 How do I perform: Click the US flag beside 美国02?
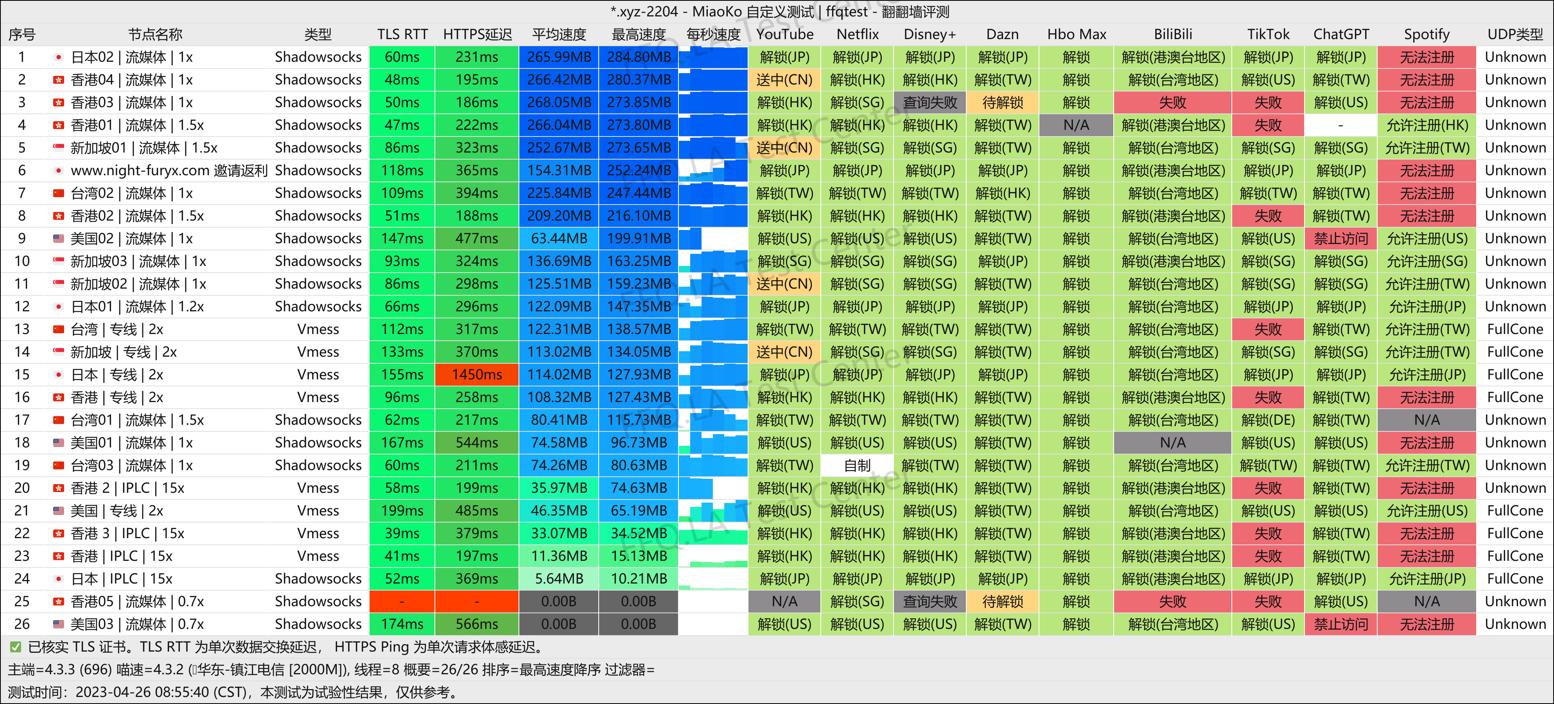tap(59, 238)
